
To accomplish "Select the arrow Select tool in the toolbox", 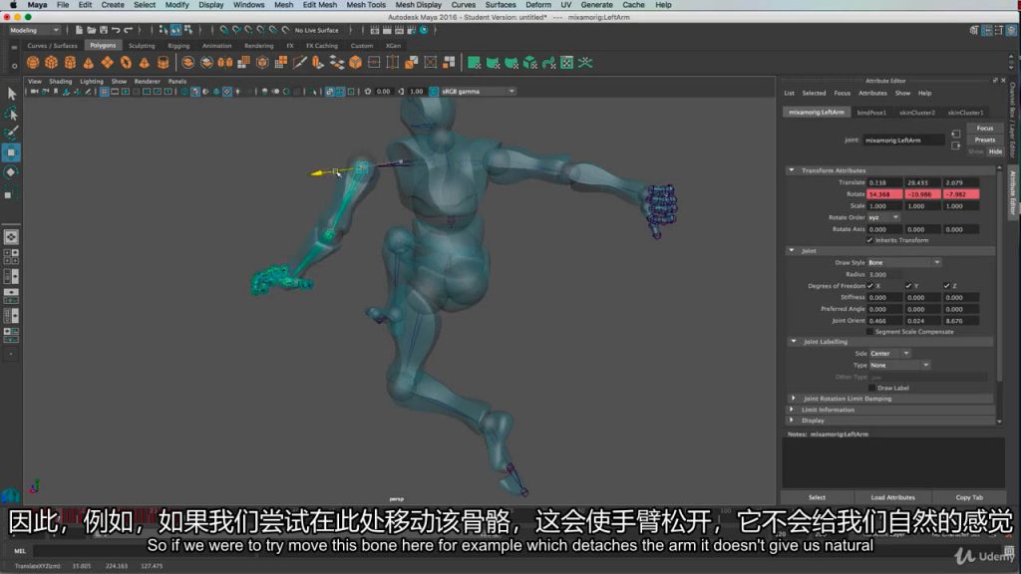I will click(x=11, y=94).
